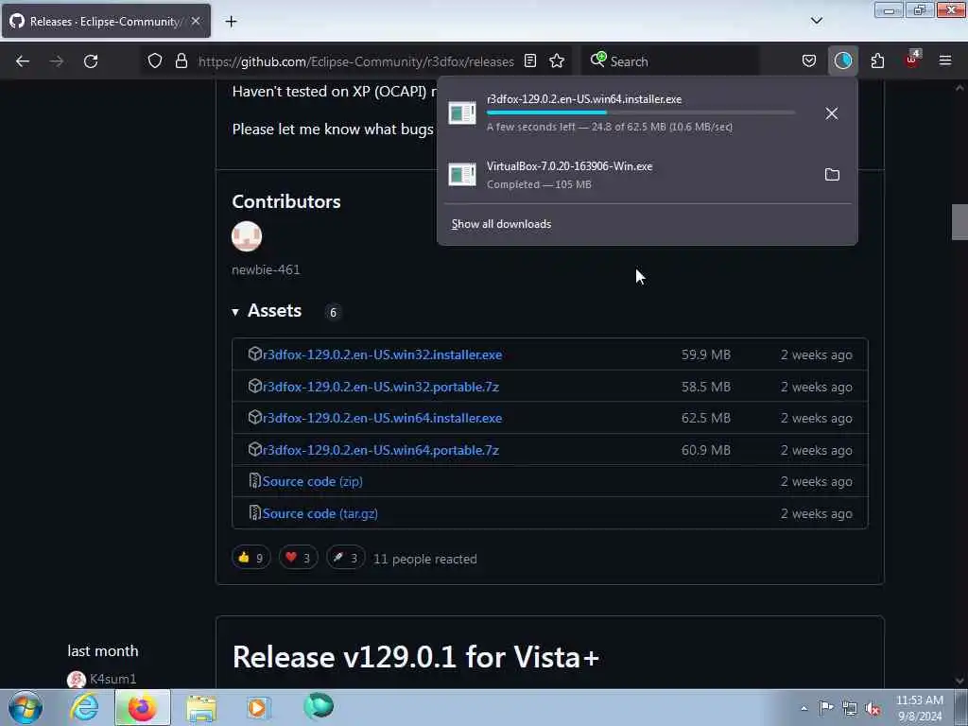Download Source code zip
Image resolution: width=968 pixels, height=726 pixels.
[312, 481]
